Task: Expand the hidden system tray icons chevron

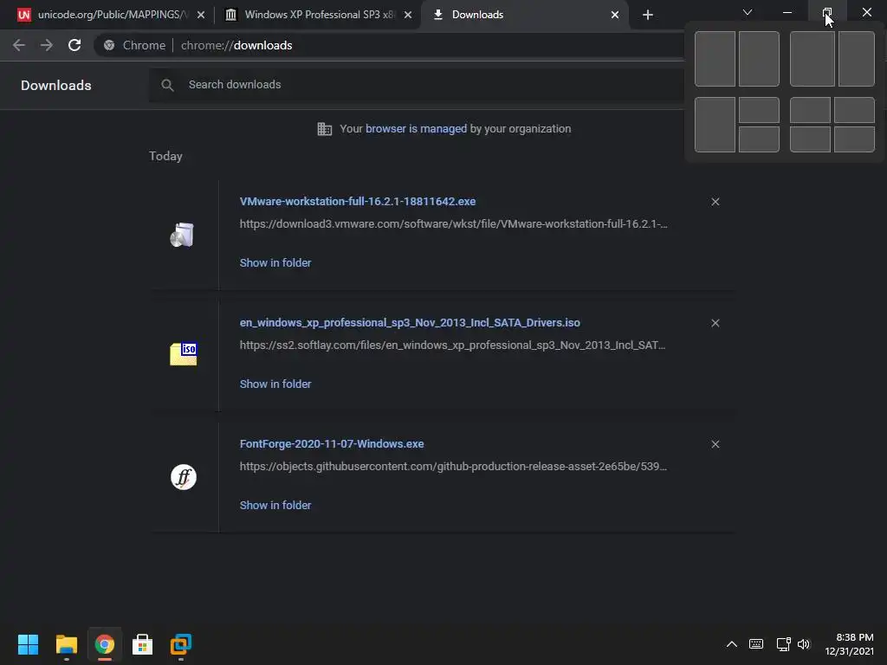Action: click(x=731, y=644)
